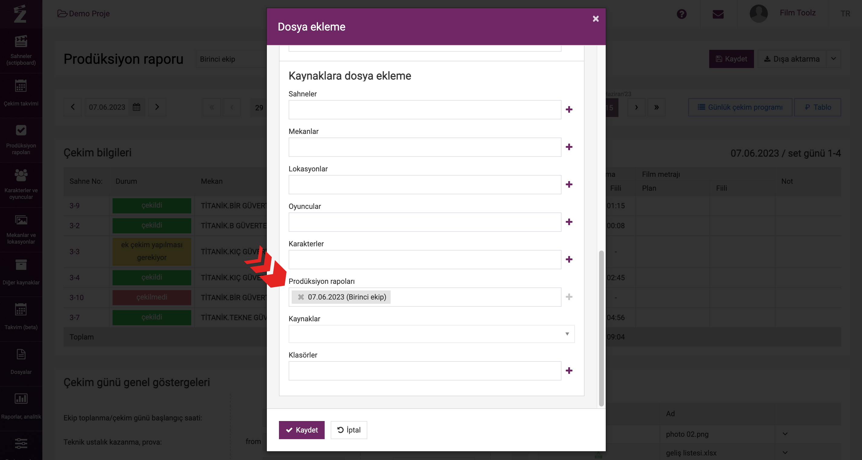Open Günlük çekim programı
The height and width of the screenshot is (460, 862).
click(x=740, y=107)
